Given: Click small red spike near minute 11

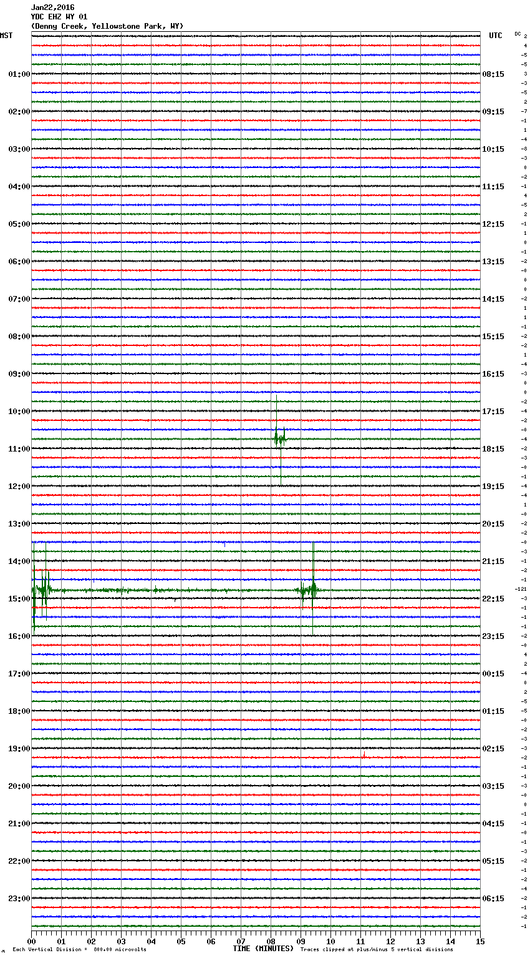Looking at the screenshot, I should [x=364, y=755].
